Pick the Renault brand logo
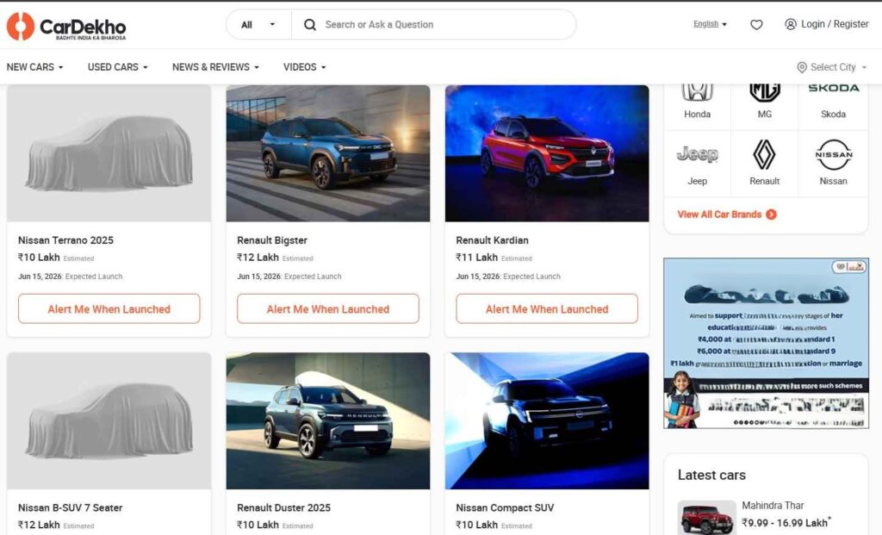This screenshot has height=535, width=882. coord(764,156)
